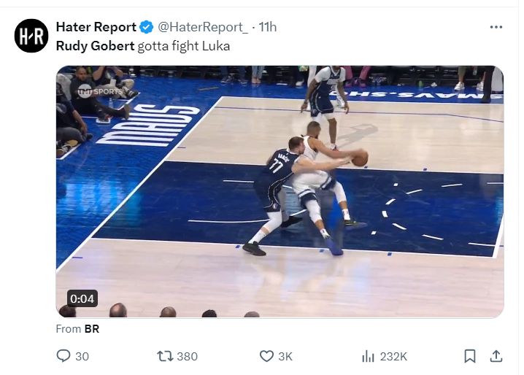Screen dimensions: 524x375
Task: Play the basketball video clip
Action: (280, 192)
